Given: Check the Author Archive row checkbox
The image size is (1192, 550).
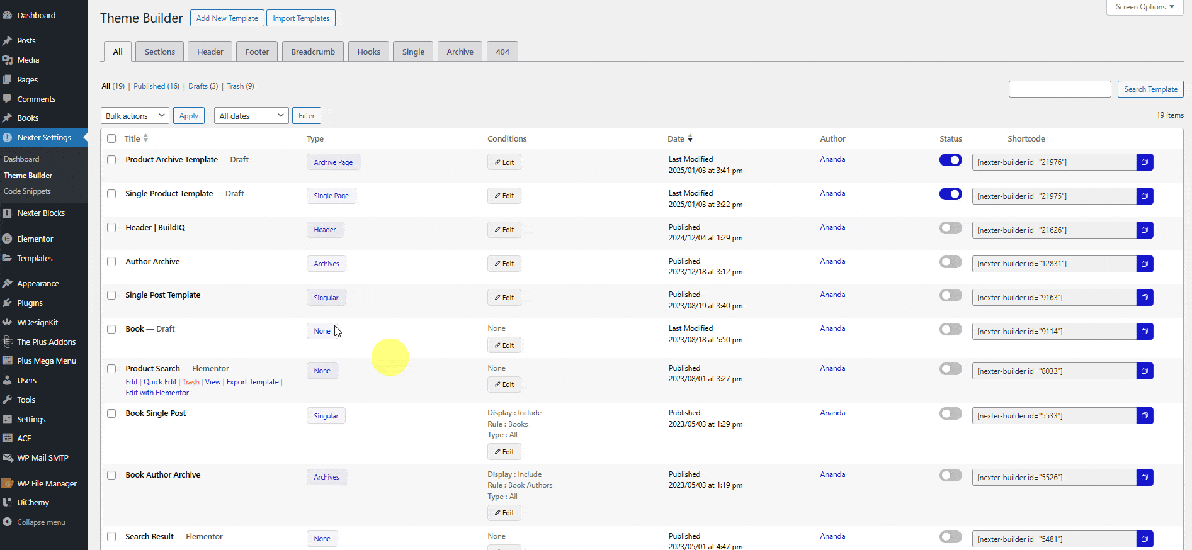Looking at the screenshot, I should pyautogui.click(x=111, y=262).
